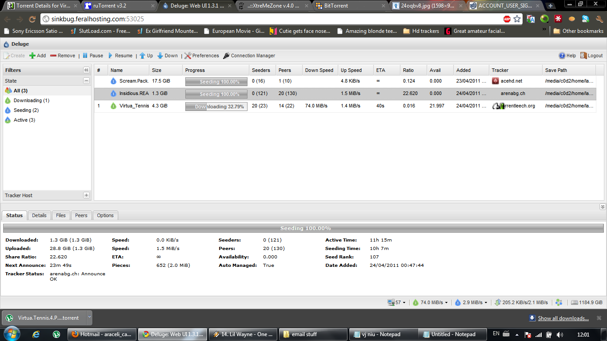Image resolution: width=607 pixels, height=341 pixels.
Task: Click the Add torrent toolbar button
Action: [38, 56]
